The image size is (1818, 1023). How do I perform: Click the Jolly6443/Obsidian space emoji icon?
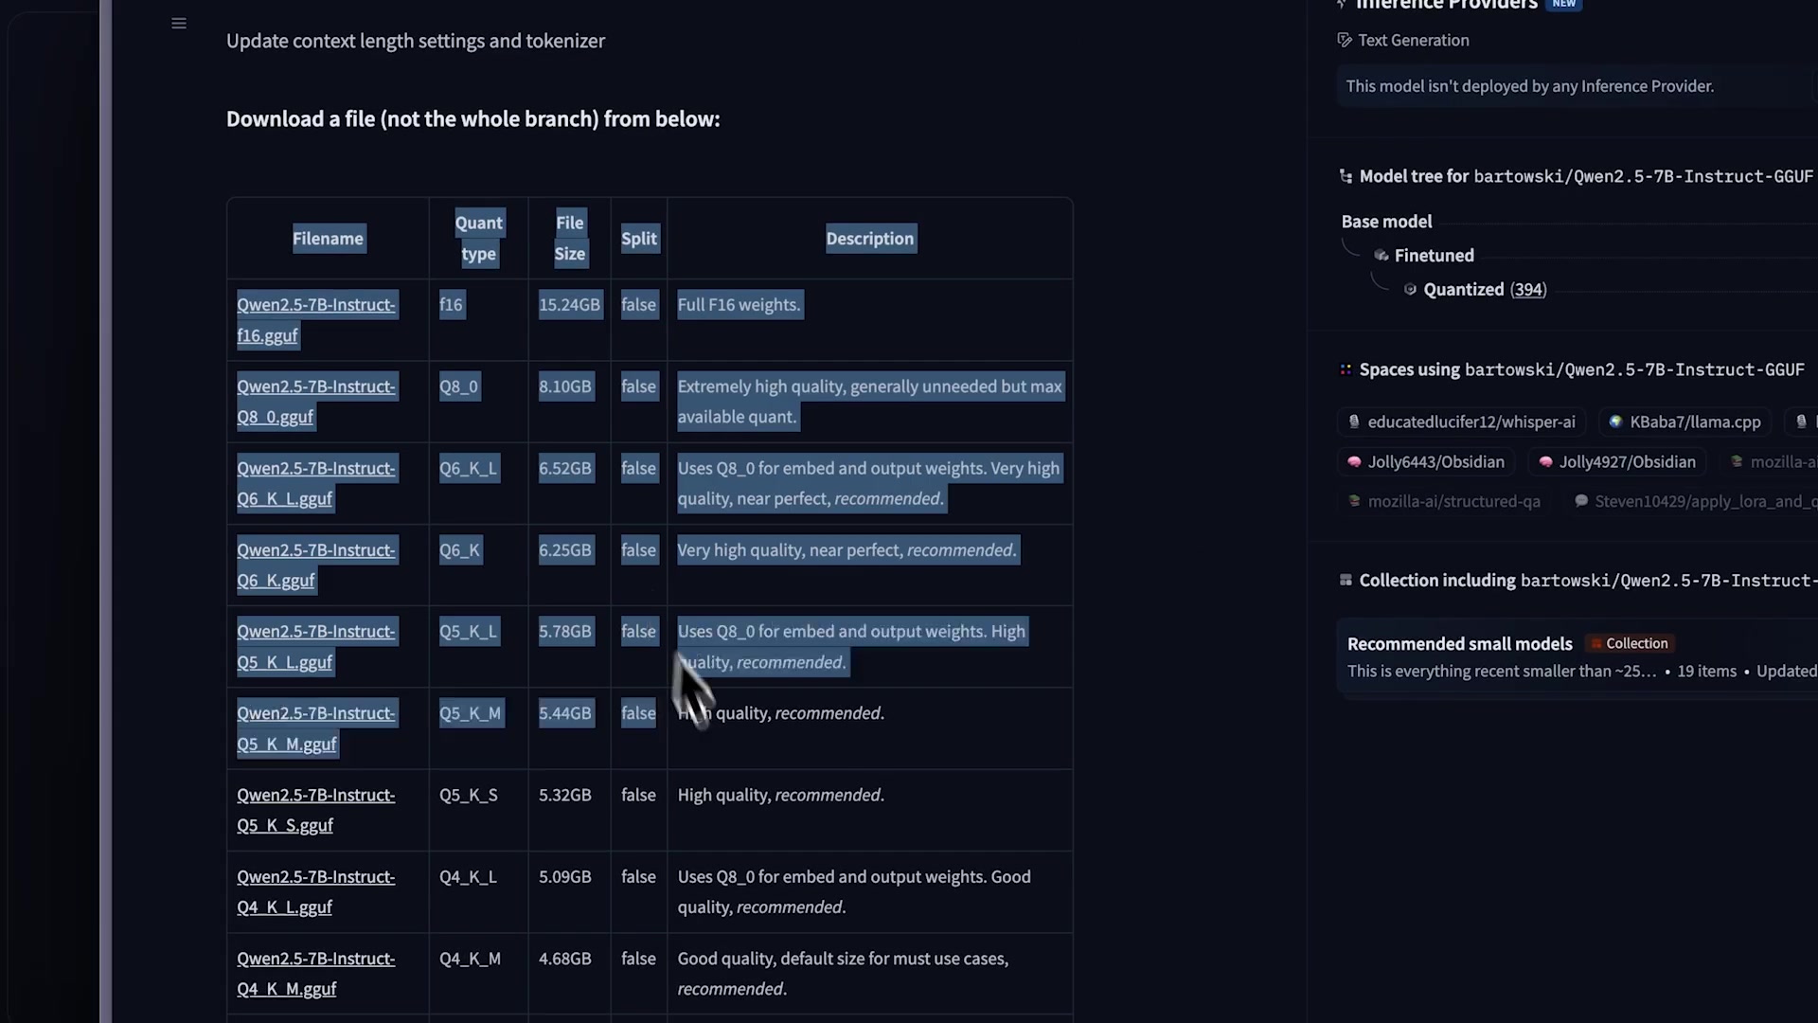pos(1354,462)
